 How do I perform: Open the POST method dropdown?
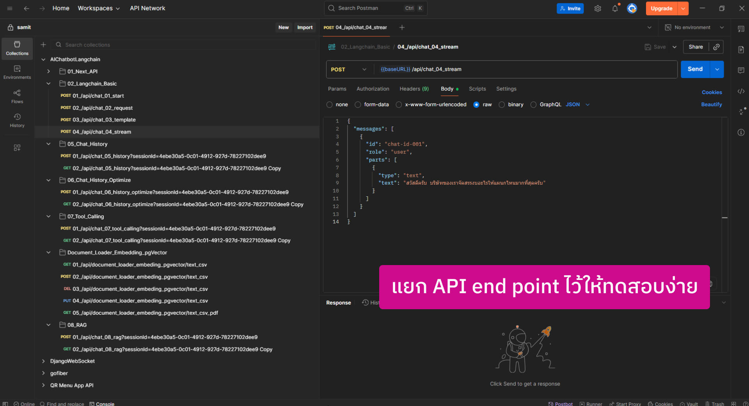(x=349, y=69)
